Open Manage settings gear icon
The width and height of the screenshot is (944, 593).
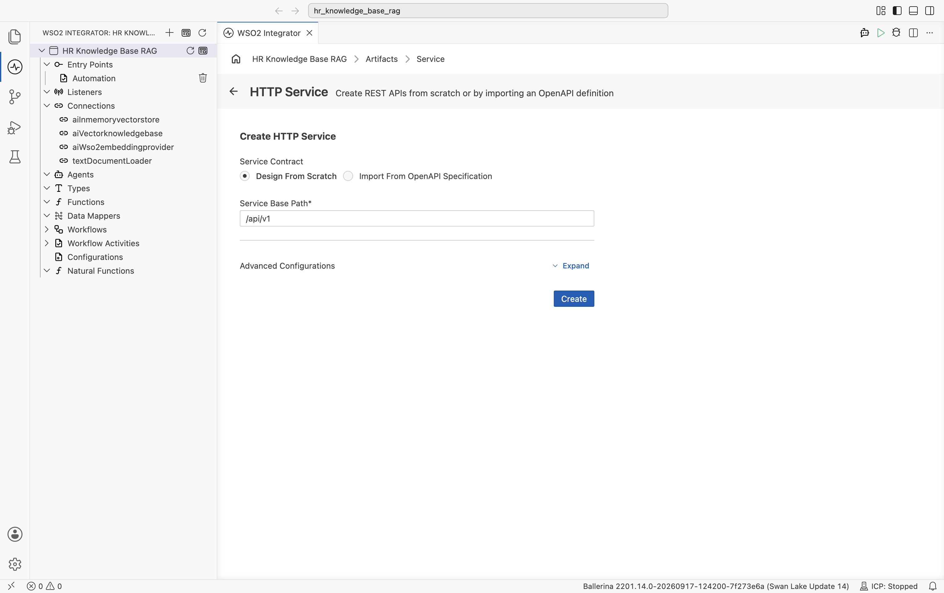pyautogui.click(x=14, y=564)
